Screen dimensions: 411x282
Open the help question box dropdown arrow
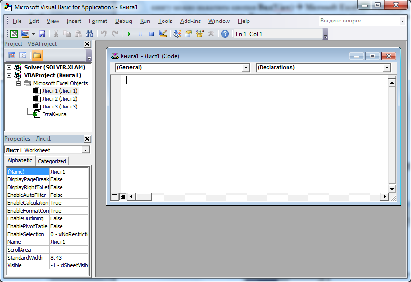pyautogui.click(x=402, y=21)
